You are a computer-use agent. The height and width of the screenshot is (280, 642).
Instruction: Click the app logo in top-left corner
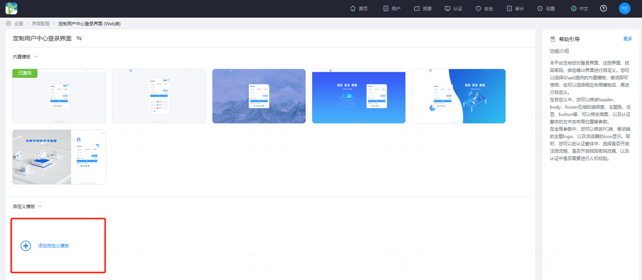coord(12,8)
